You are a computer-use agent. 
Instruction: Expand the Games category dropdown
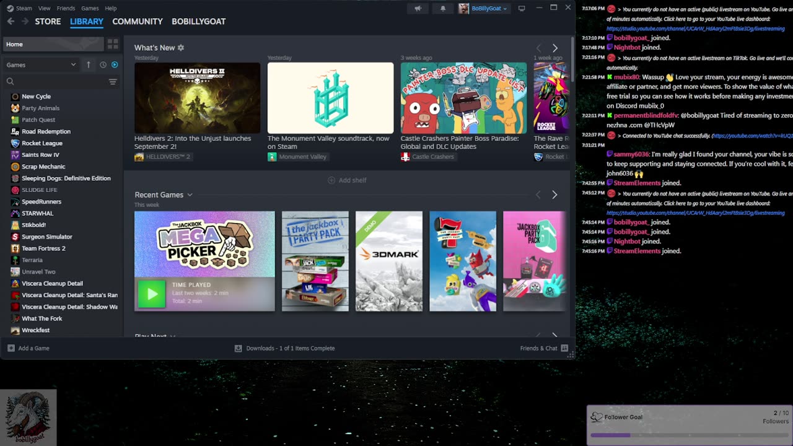41,64
